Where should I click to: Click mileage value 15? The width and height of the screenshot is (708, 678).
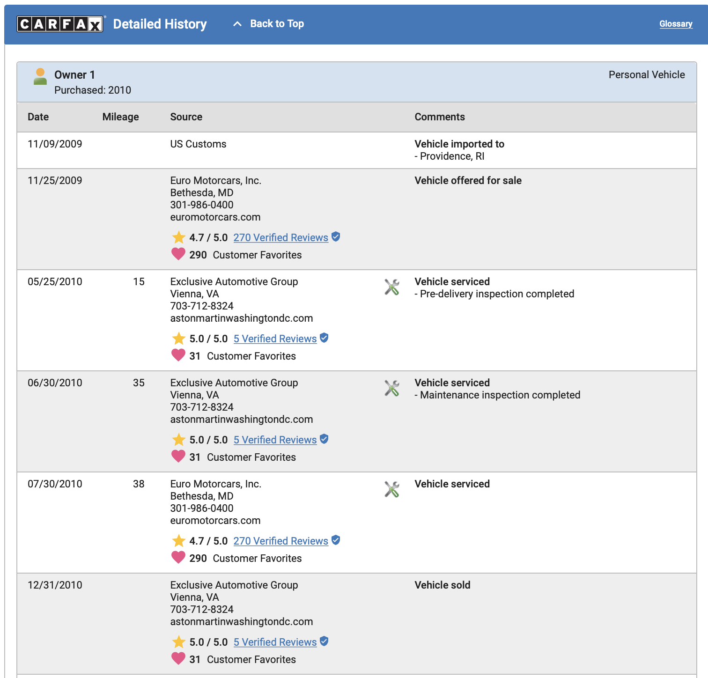(139, 282)
